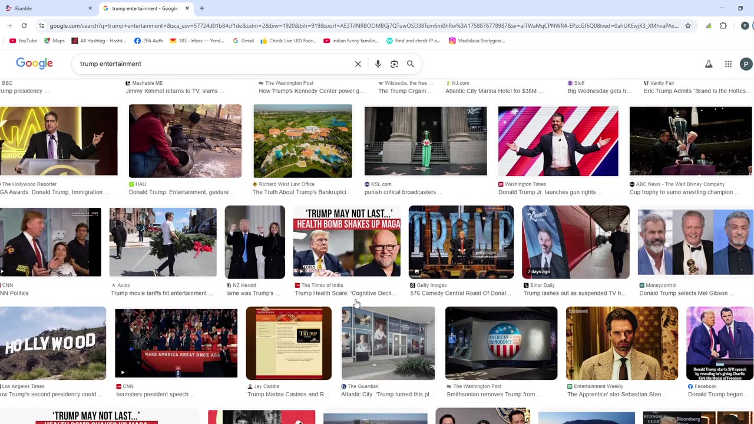Click the magnifier search button
Screen dimensions: 754x424
pos(411,64)
